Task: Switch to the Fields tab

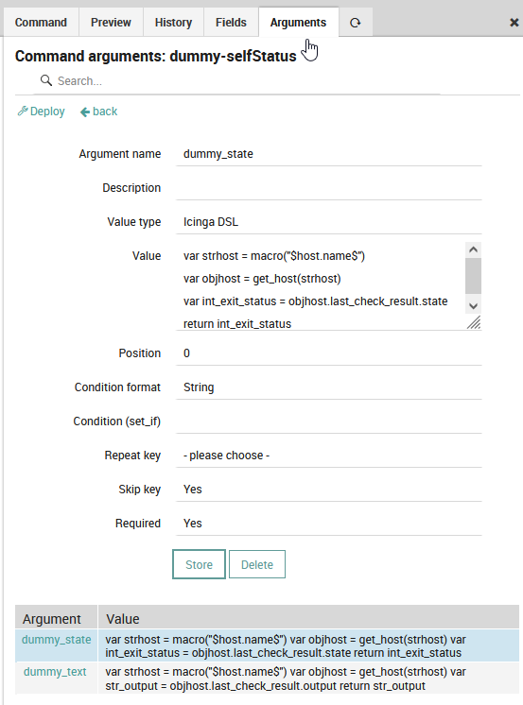Action: point(231,23)
